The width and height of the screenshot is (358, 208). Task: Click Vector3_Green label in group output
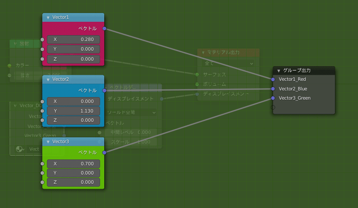tap(294, 98)
